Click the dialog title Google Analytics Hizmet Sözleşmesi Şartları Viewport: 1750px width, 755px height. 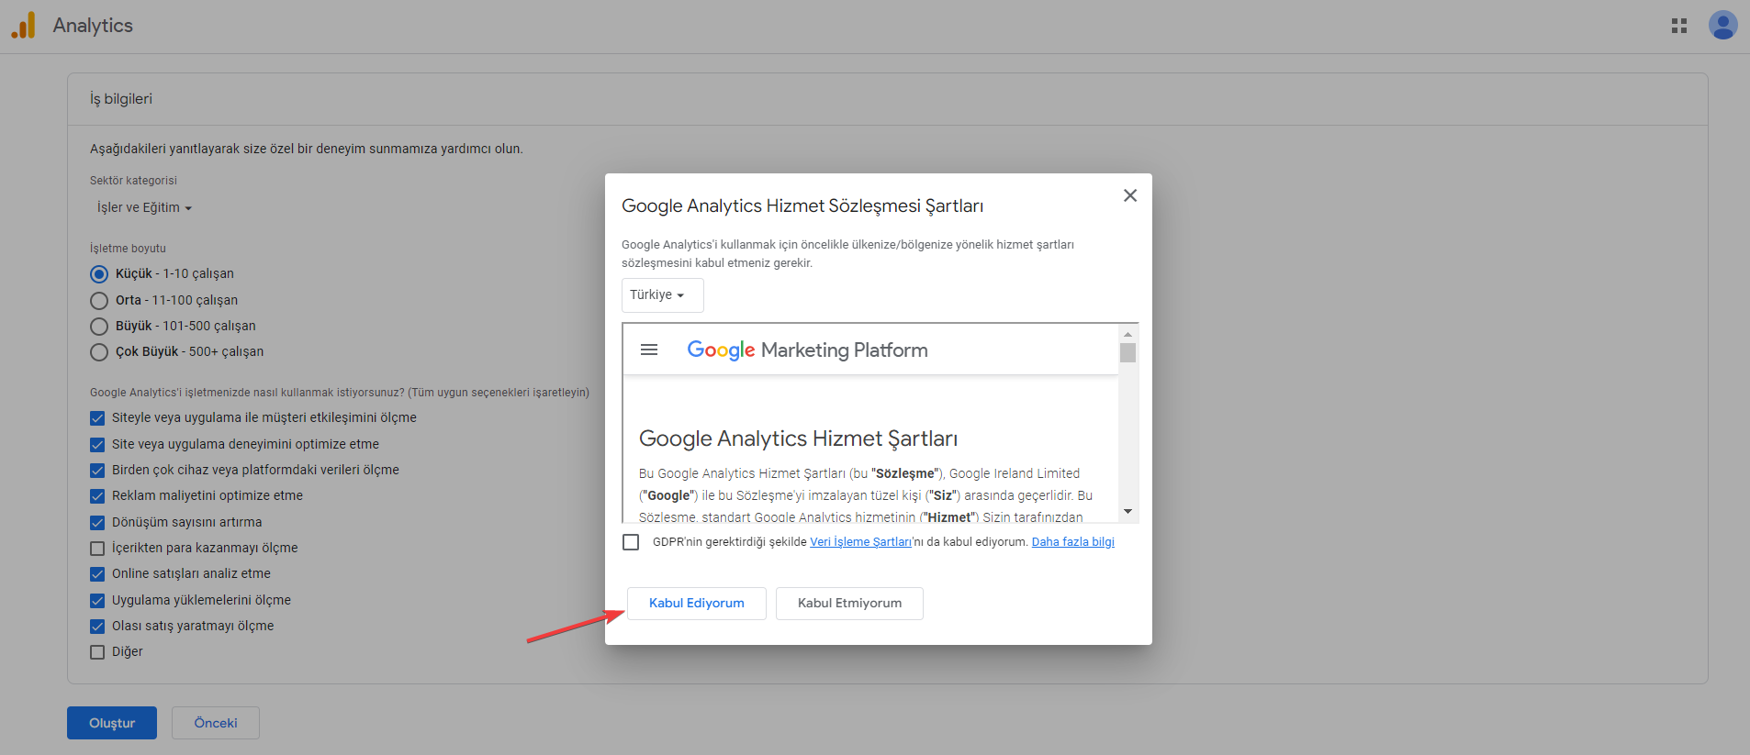tap(802, 206)
